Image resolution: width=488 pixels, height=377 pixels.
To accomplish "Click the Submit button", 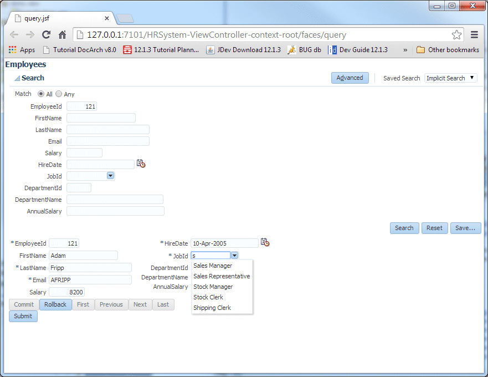I will [x=23, y=316].
